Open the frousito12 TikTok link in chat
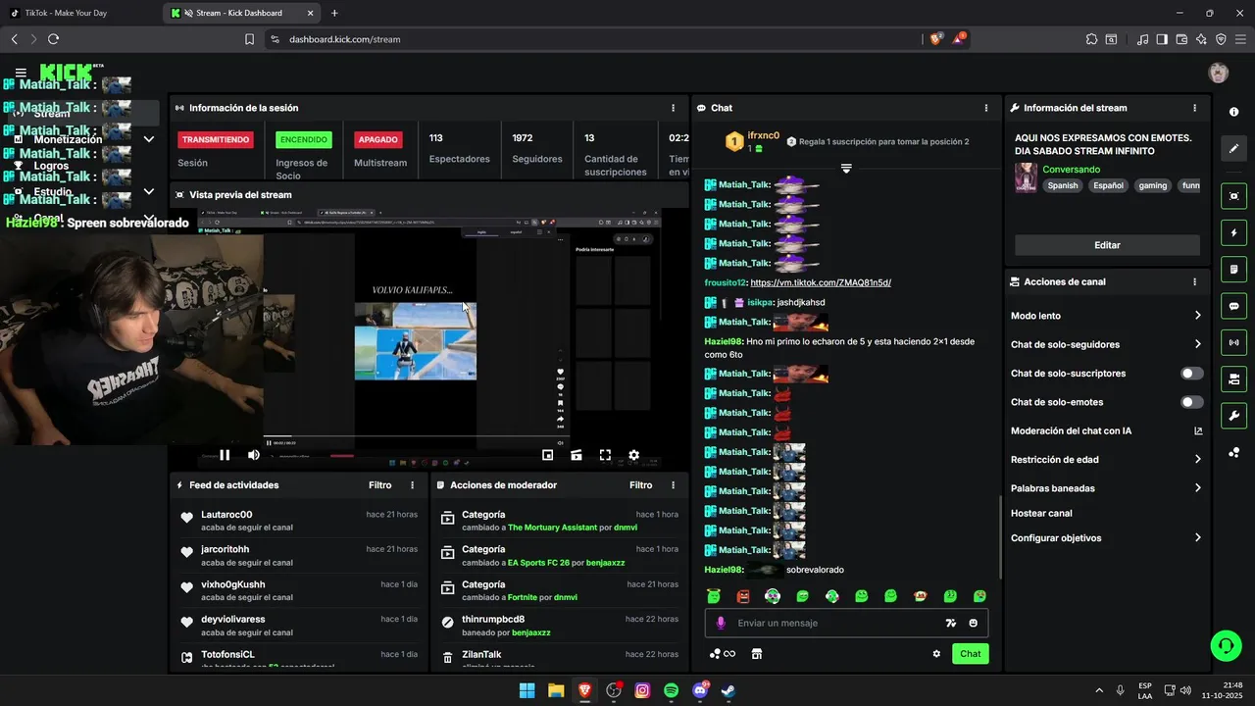The width and height of the screenshot is (1255, 706). coord(821,282)
